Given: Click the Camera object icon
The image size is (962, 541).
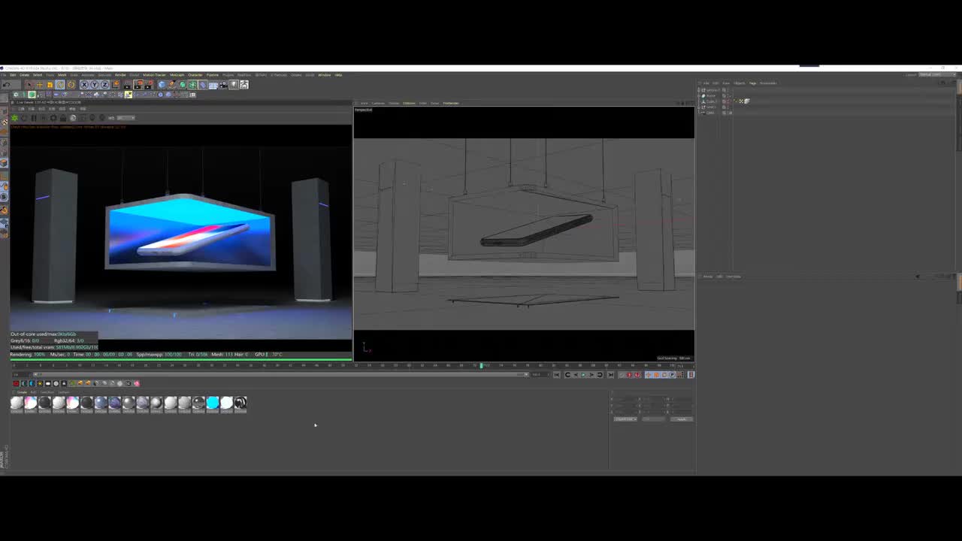Looking at the screenshot, I should tap(223, 85).
